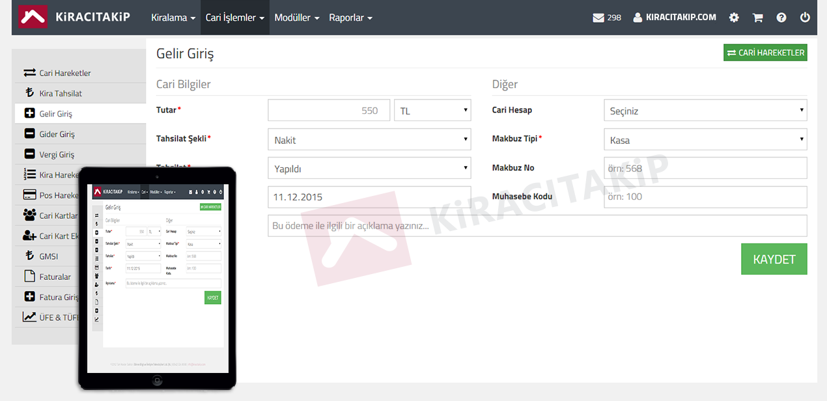Open the help question mark icon
This screenshot has height=401, width=827.
(781, 18)
